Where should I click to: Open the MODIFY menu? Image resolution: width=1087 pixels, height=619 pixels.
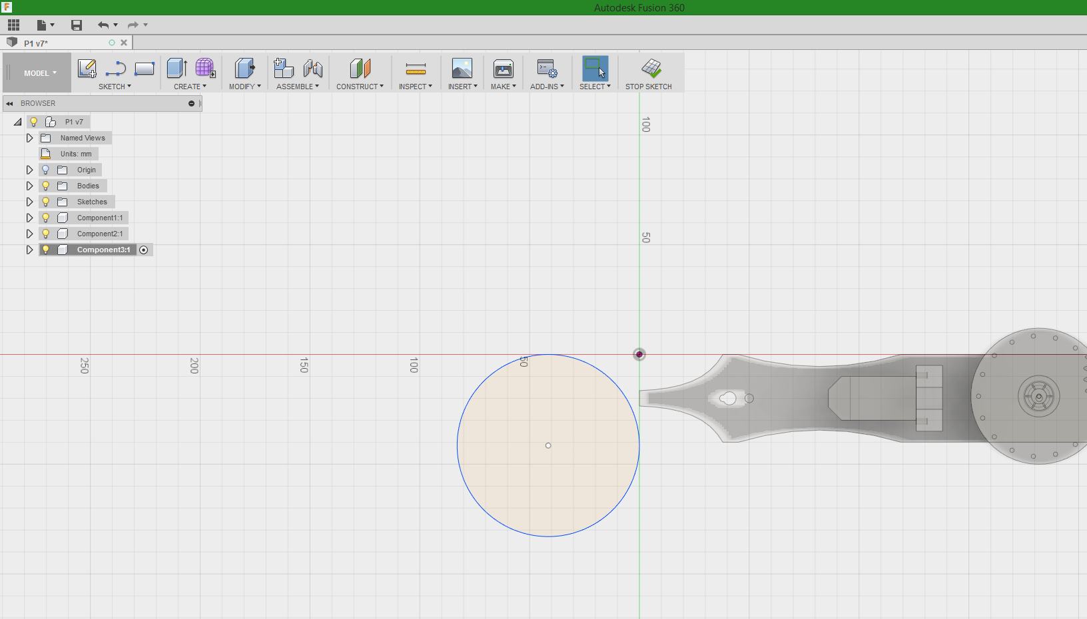[x=244, y=87]
